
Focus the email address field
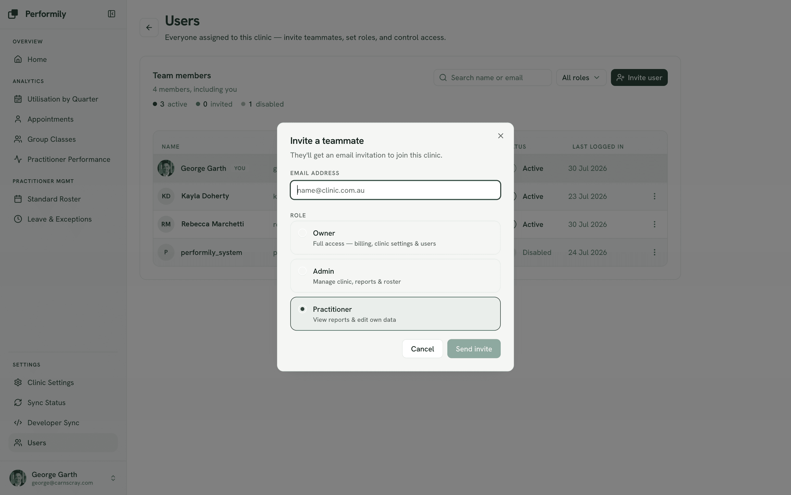coord(395,190)
